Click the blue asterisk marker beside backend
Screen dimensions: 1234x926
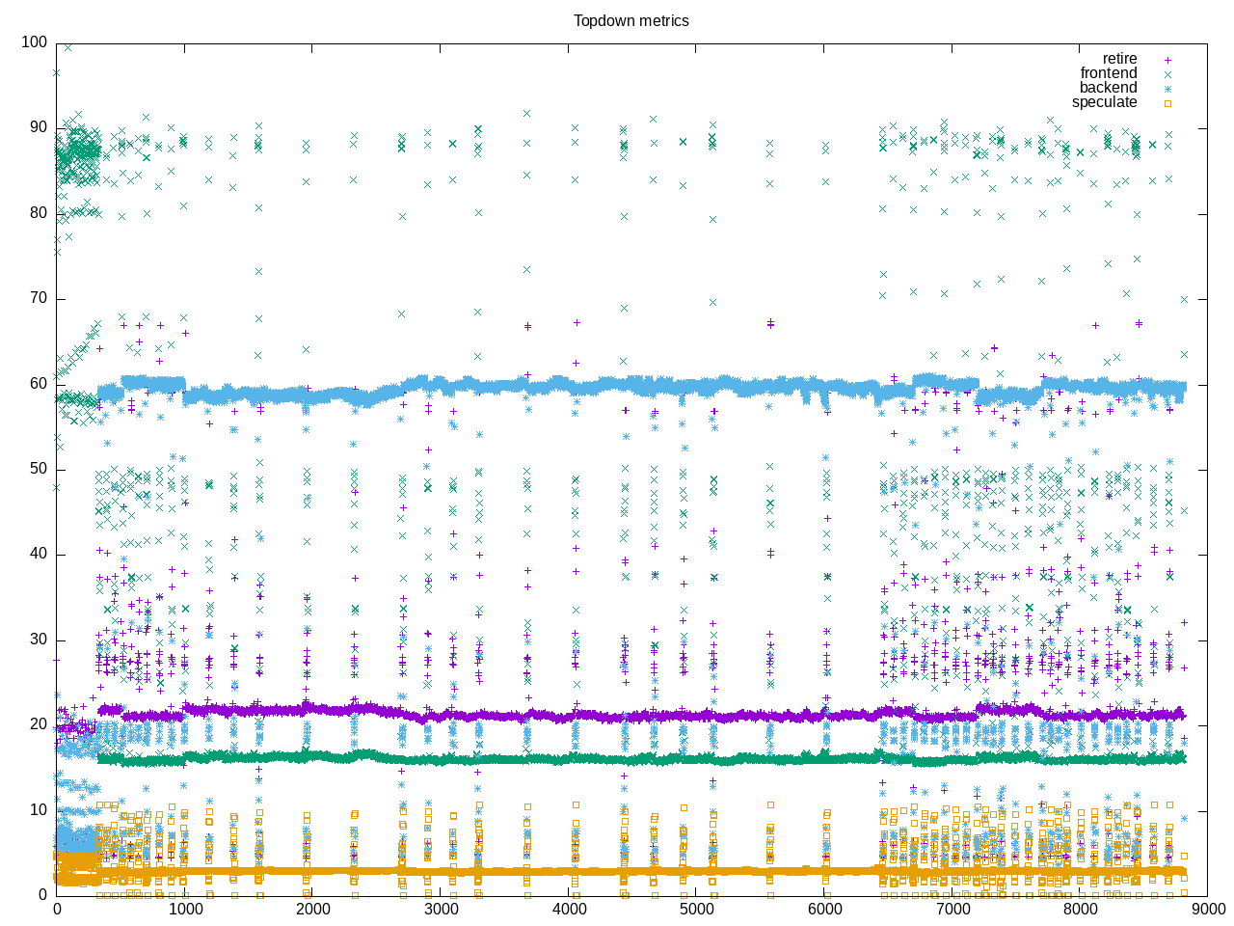click(x=1167, y=89)
